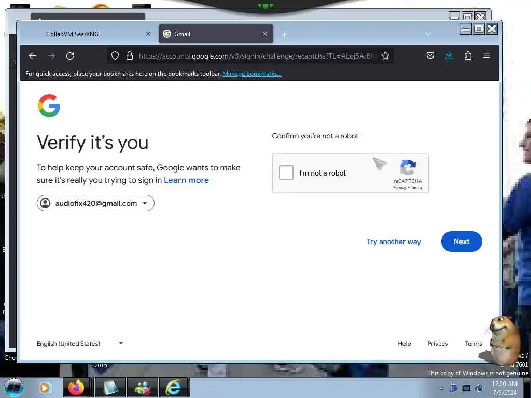Bookmark this page with the star icon
Viewport: 531px width, 398px height.
coord(385,56)
